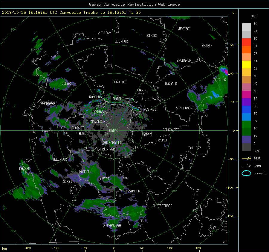Click the yellow 51 dBZ legend swatch
Viewport: 269px width, 252px height.
(246, 64)
